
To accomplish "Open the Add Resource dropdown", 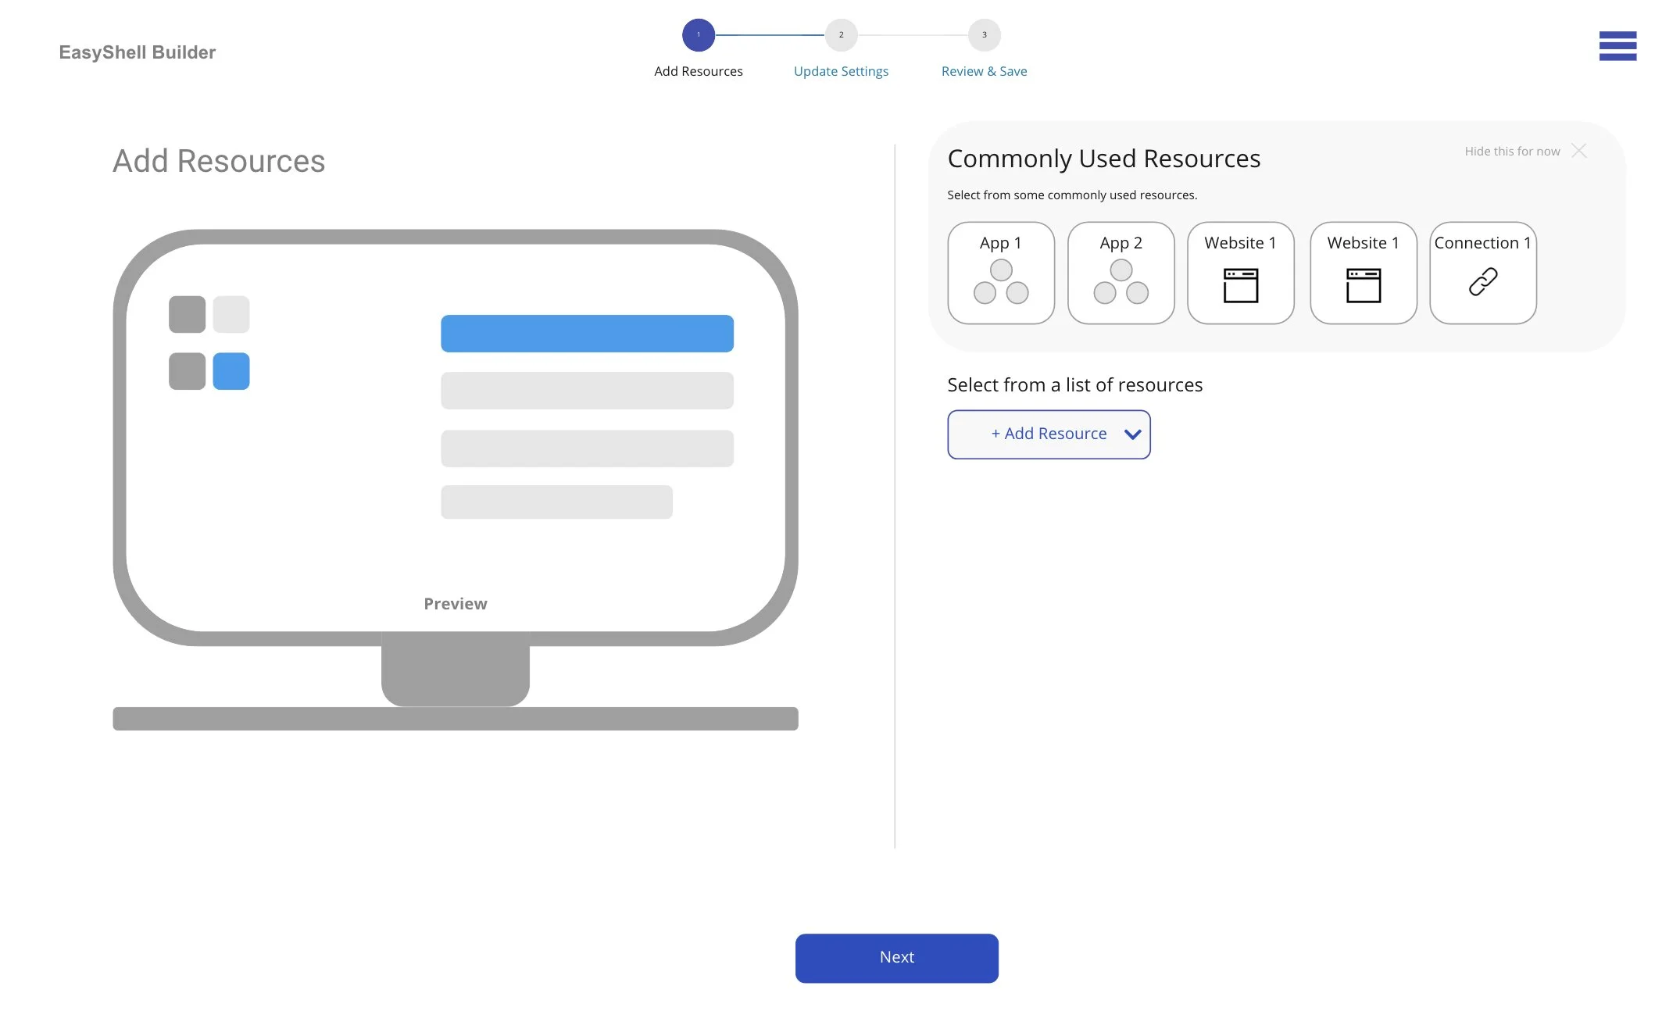I will 1048,434.
